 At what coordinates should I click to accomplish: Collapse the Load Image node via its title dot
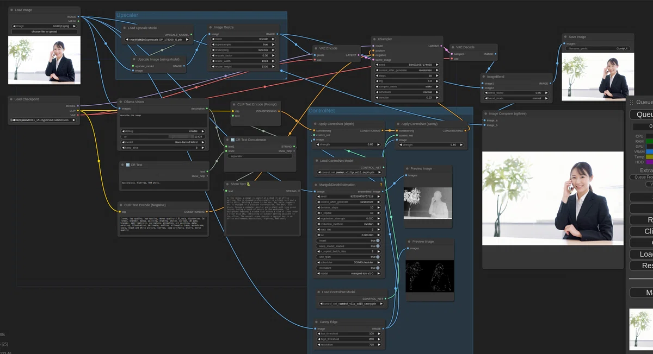[x=11, y=10]
